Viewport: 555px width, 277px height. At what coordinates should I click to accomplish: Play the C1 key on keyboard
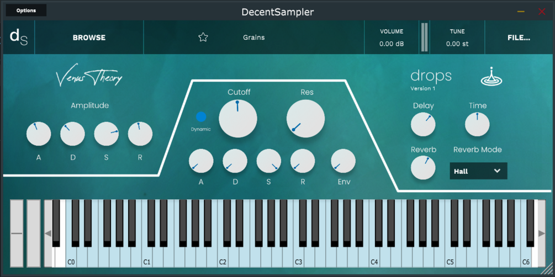tap(146, 257)
